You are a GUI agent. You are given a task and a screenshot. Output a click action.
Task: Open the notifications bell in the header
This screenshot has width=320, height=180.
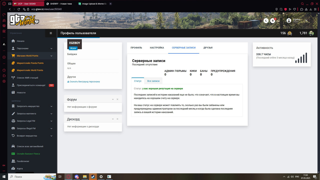tap(273, 21)
